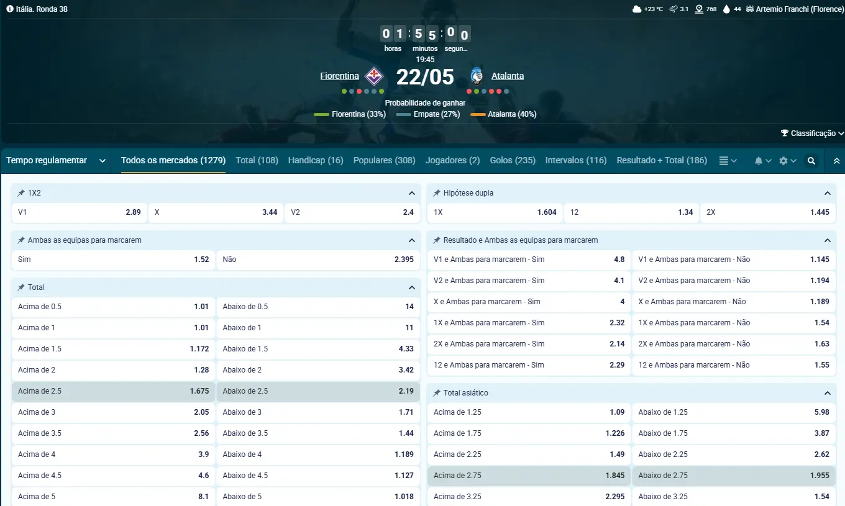845x506 pixels.
Task: Select 12 e Ambas para marcarem - Sim
Action: pyautogui.click(x=529, y=365)
